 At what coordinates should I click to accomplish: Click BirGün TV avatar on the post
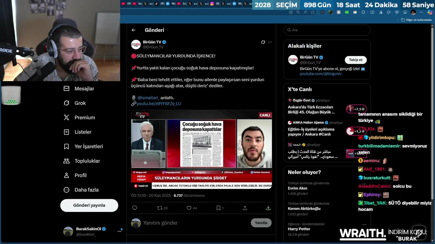(136, 44)
